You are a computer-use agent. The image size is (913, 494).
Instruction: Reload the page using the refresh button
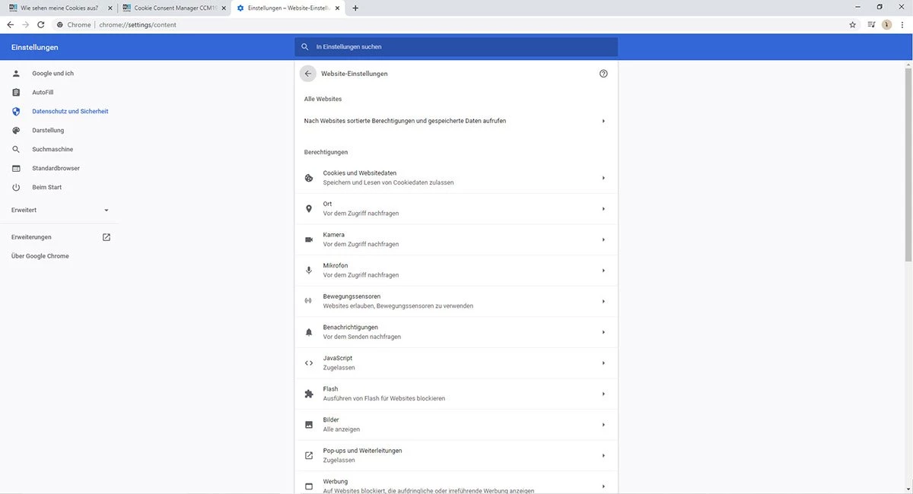pos(41,24)
